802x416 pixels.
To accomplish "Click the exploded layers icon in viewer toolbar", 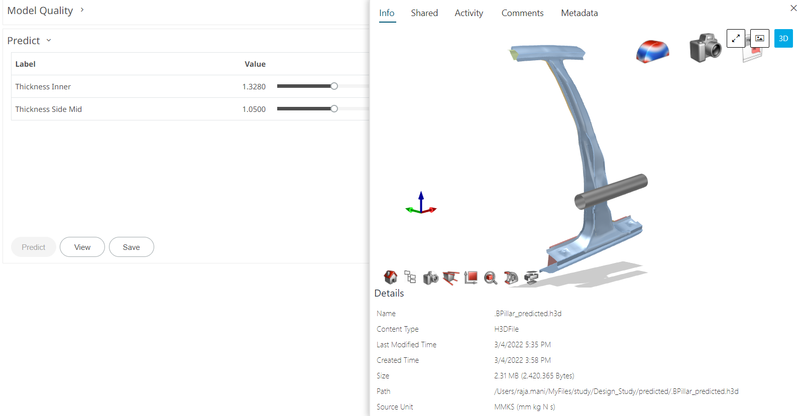I will (531, 277).
